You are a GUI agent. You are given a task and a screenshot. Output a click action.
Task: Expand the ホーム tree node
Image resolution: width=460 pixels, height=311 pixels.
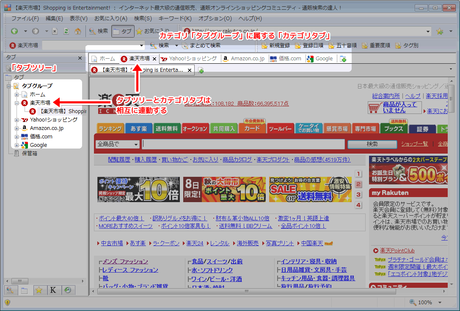click(17, 95)
